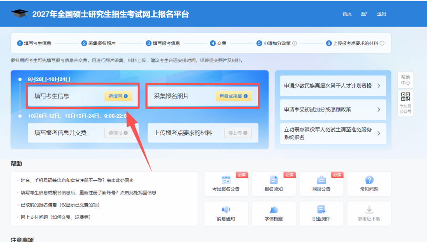The image size is (427, 242).
Task: Expand 申请享受初试加分或照顾政策 chevron
Action: click(x=379, y=110)
